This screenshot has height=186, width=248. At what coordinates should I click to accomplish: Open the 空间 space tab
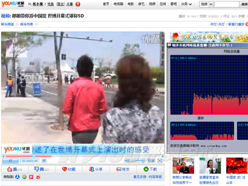[163, 4]
